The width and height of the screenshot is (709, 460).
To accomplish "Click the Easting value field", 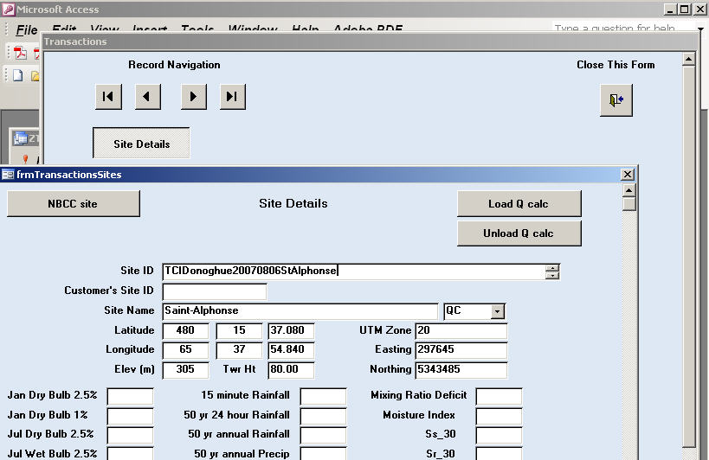I will tap(461, 350).
